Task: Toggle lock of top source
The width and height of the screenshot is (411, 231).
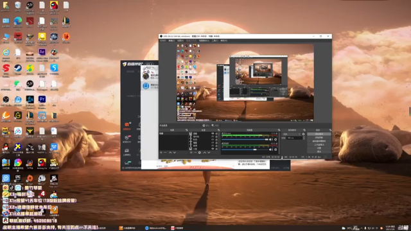Action: (216, 133)
